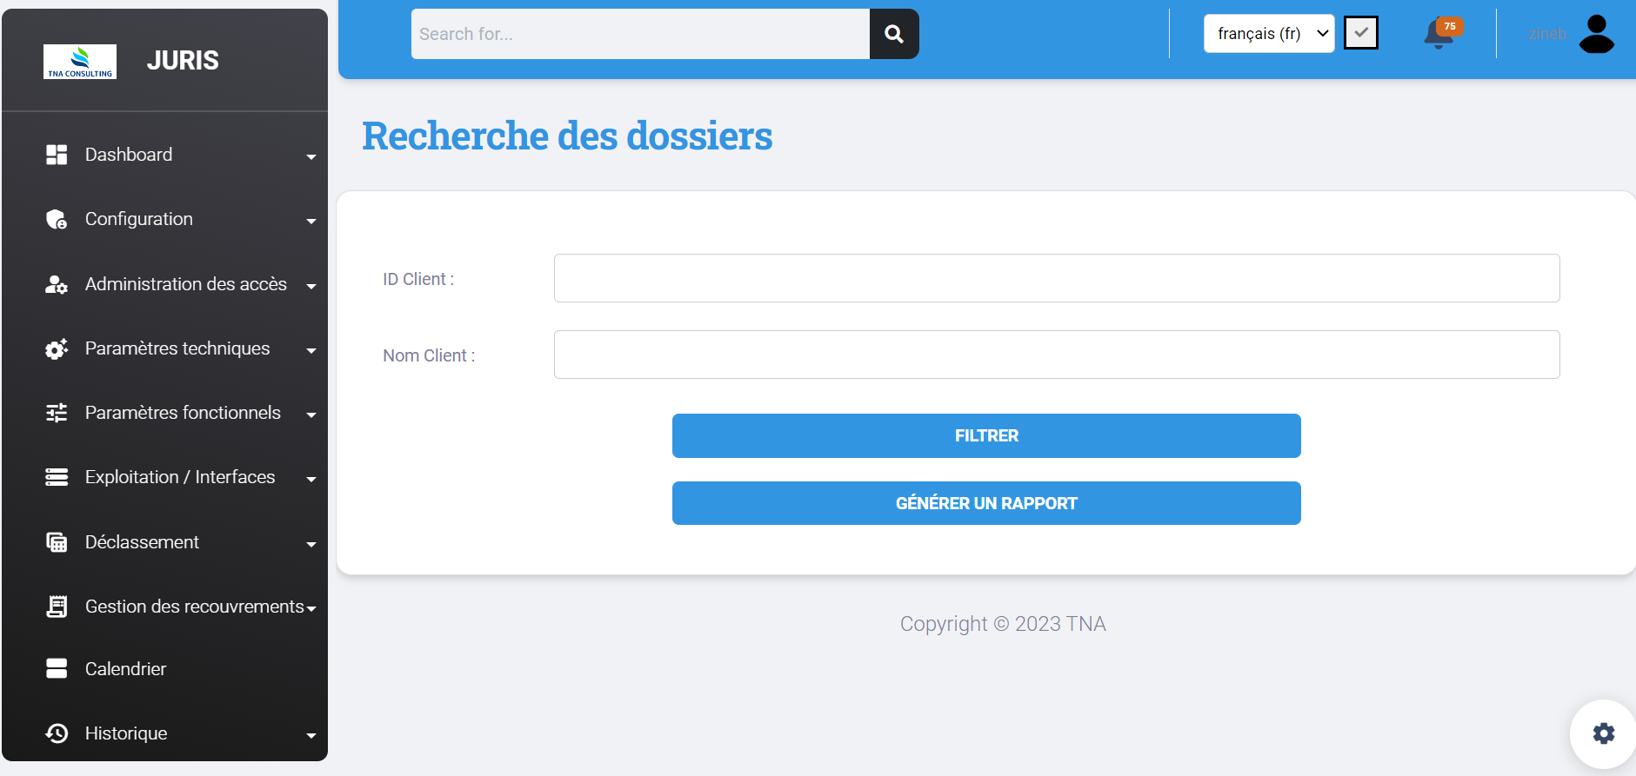
Task: Click the Historique clock icon
Action: click(57, 733)
